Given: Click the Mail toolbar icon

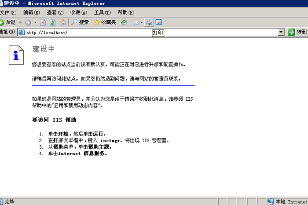Looking at the screenshot, I should pos(136,22).
